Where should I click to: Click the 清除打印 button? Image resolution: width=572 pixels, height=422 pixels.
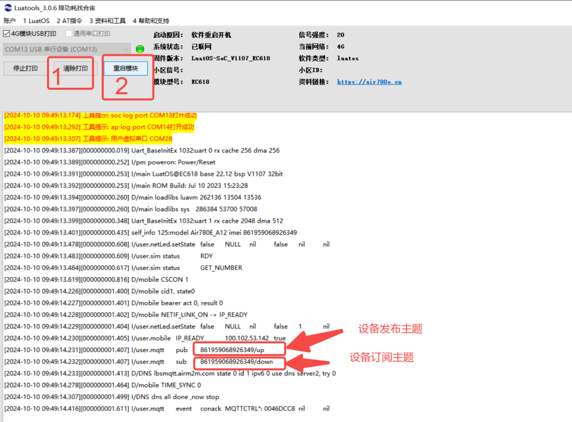(x=76, y=68)
